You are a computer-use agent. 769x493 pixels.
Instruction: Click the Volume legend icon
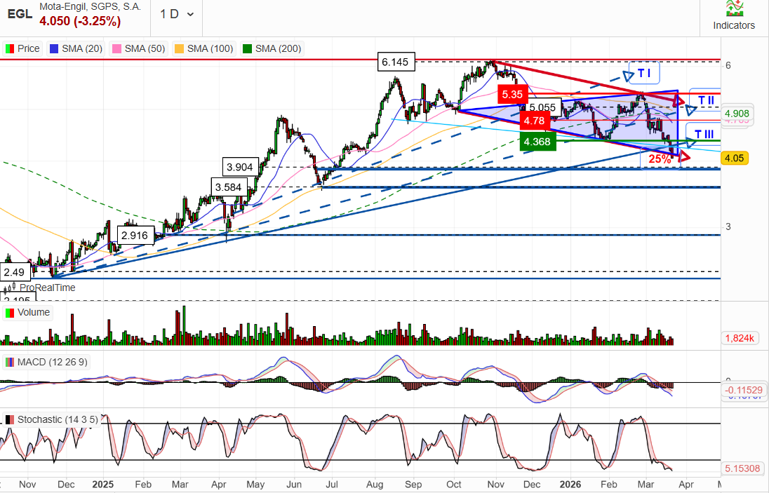[x=9, y=313]
